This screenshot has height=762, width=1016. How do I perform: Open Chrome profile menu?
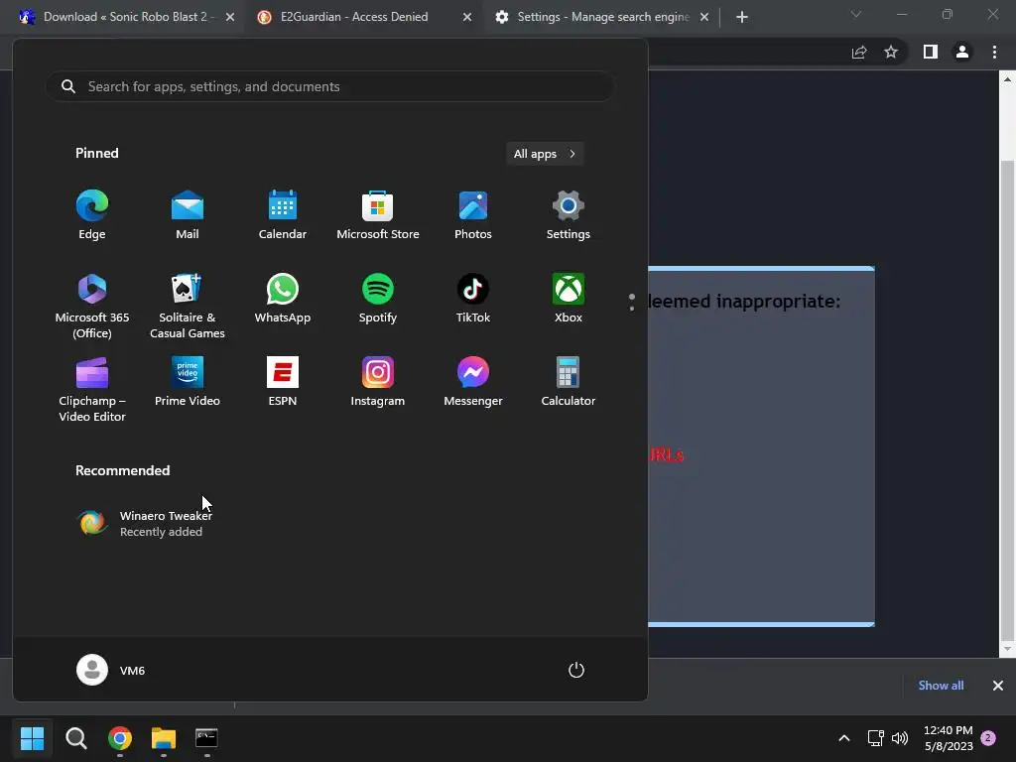click(962, 52)
